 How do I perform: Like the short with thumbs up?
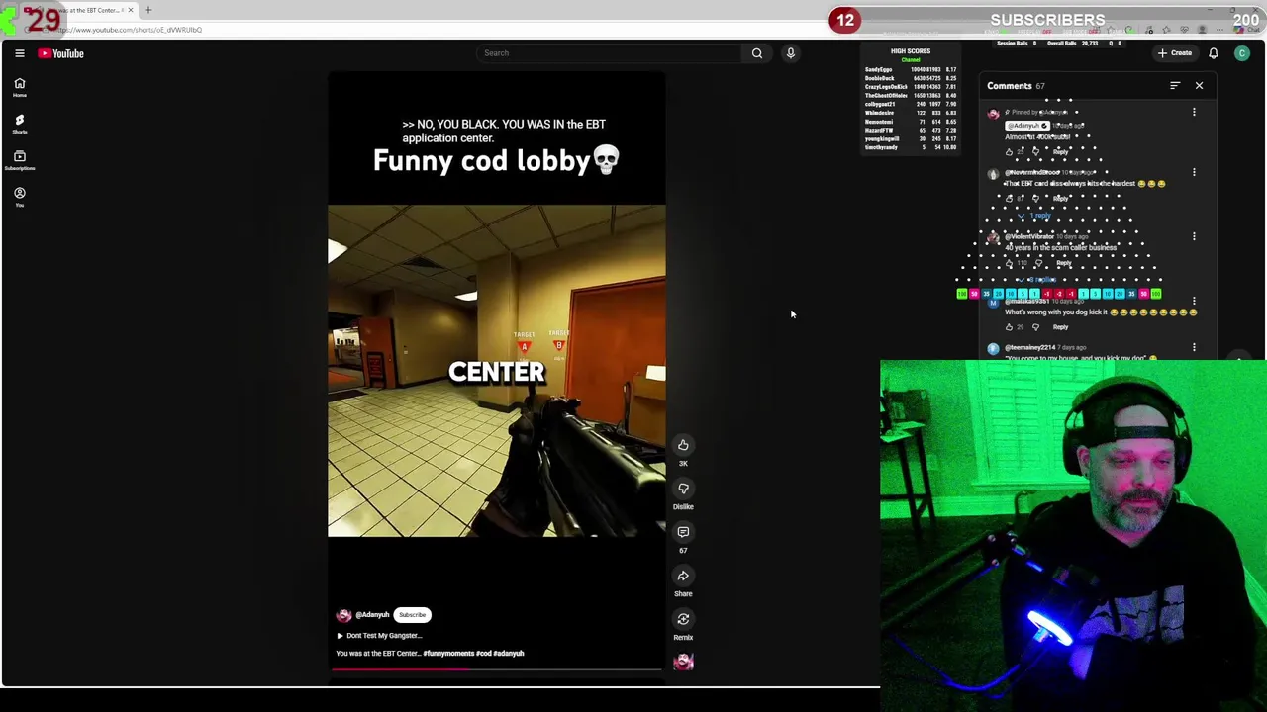click(683, 445)
